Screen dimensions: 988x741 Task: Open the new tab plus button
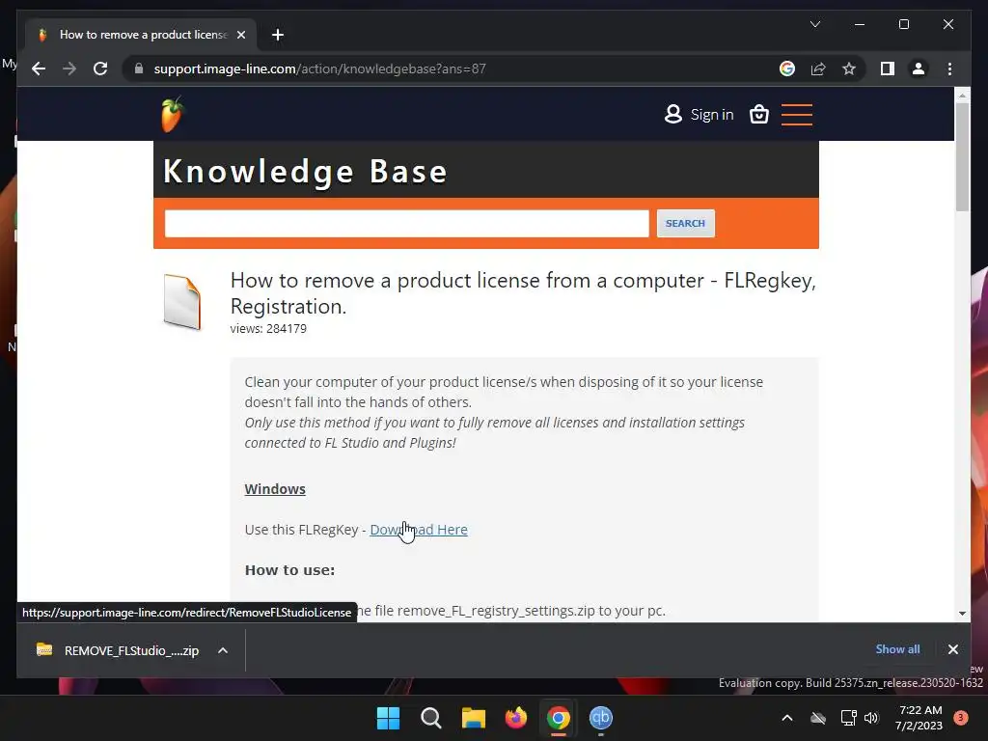pyautogui.click(x=278, y=35)
